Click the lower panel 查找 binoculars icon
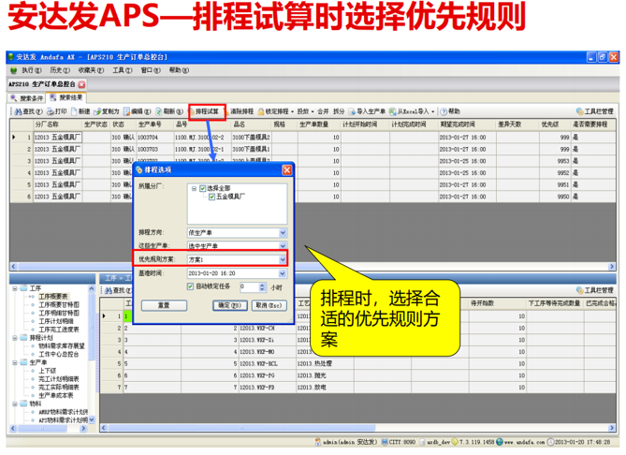This screenshot has height=455, width=626. pyautogui.click(x=109, y=290)
